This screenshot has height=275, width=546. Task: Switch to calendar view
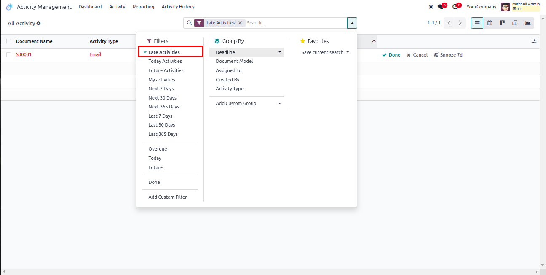490,23
